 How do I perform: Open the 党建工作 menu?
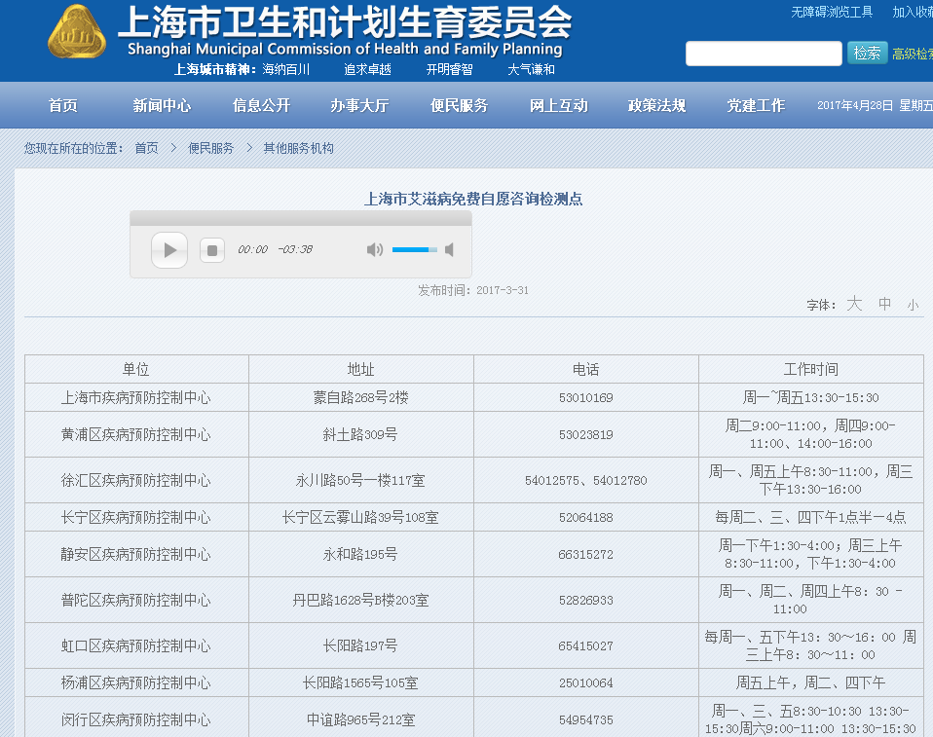756,105
